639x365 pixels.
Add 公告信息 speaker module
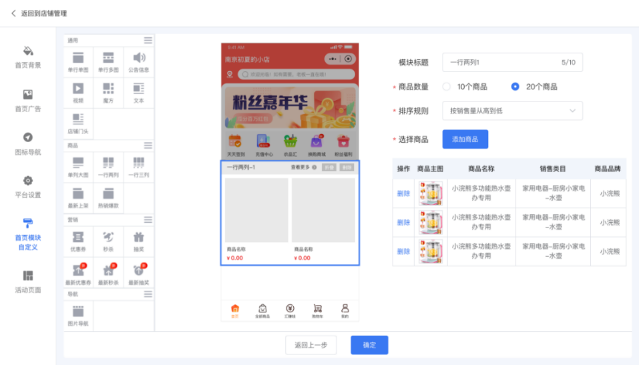139,62
